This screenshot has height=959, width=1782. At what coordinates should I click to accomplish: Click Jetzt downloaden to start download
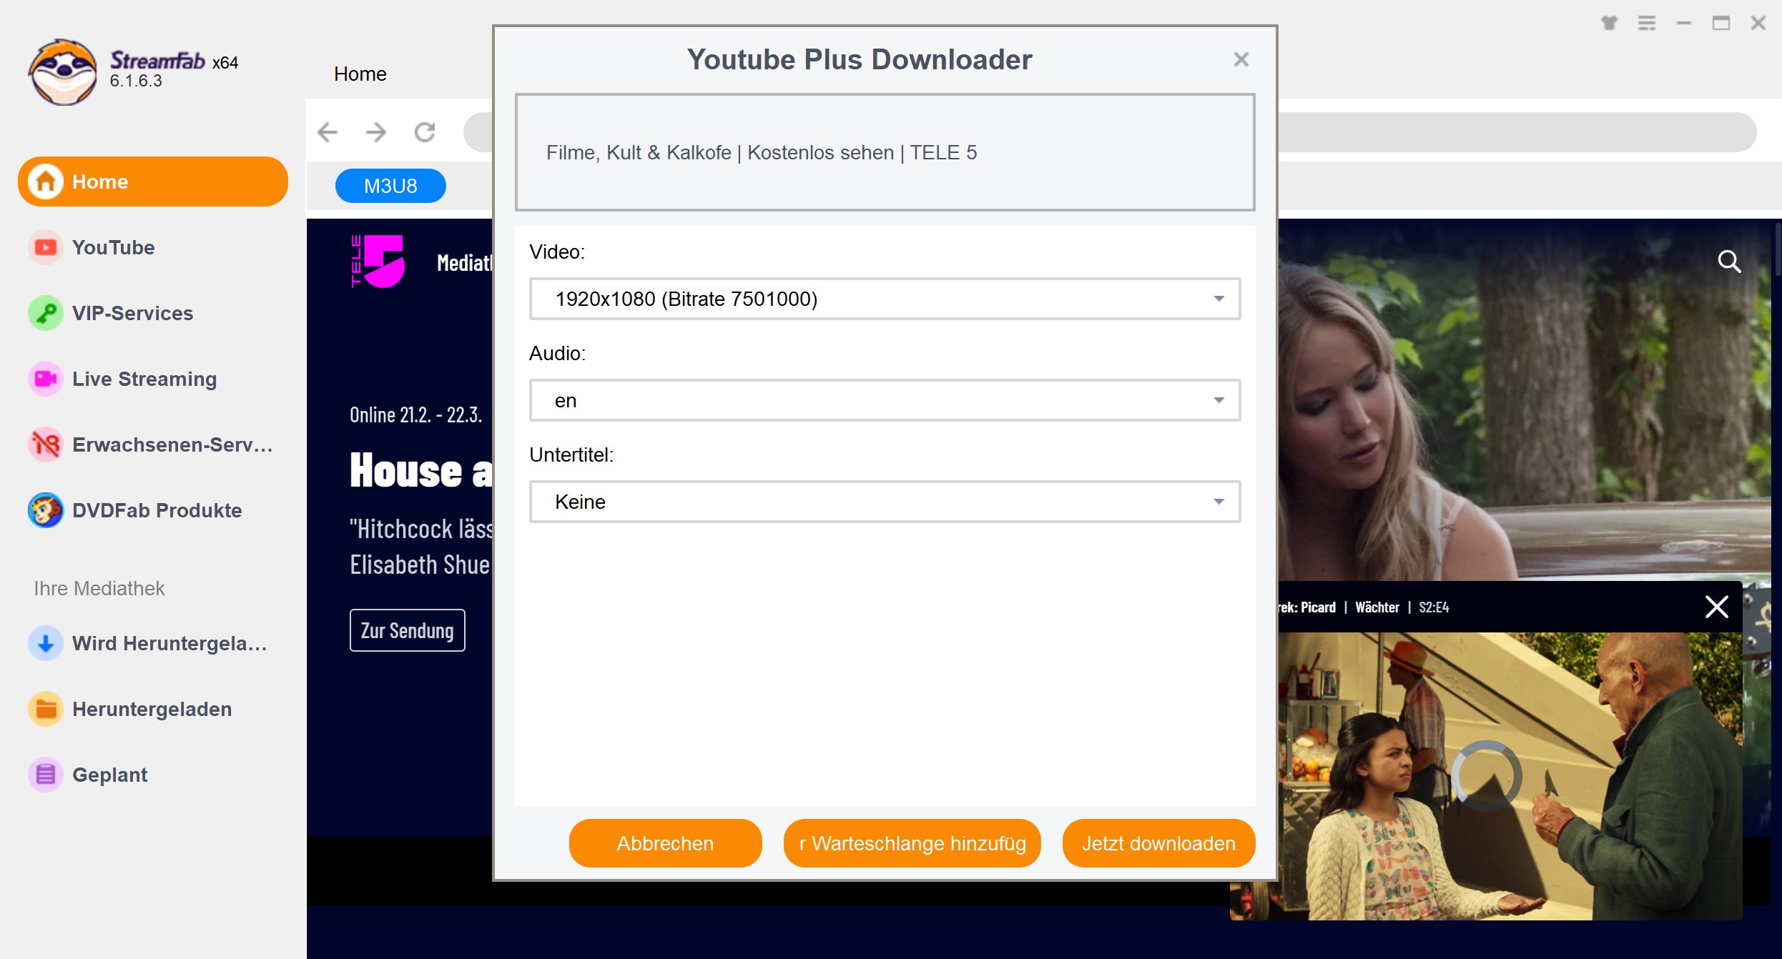tap(1158, 843)
